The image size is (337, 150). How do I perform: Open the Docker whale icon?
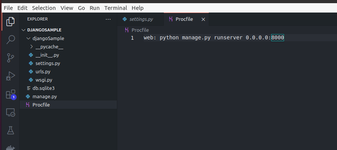pyautogui.click(x=10, y=148)
